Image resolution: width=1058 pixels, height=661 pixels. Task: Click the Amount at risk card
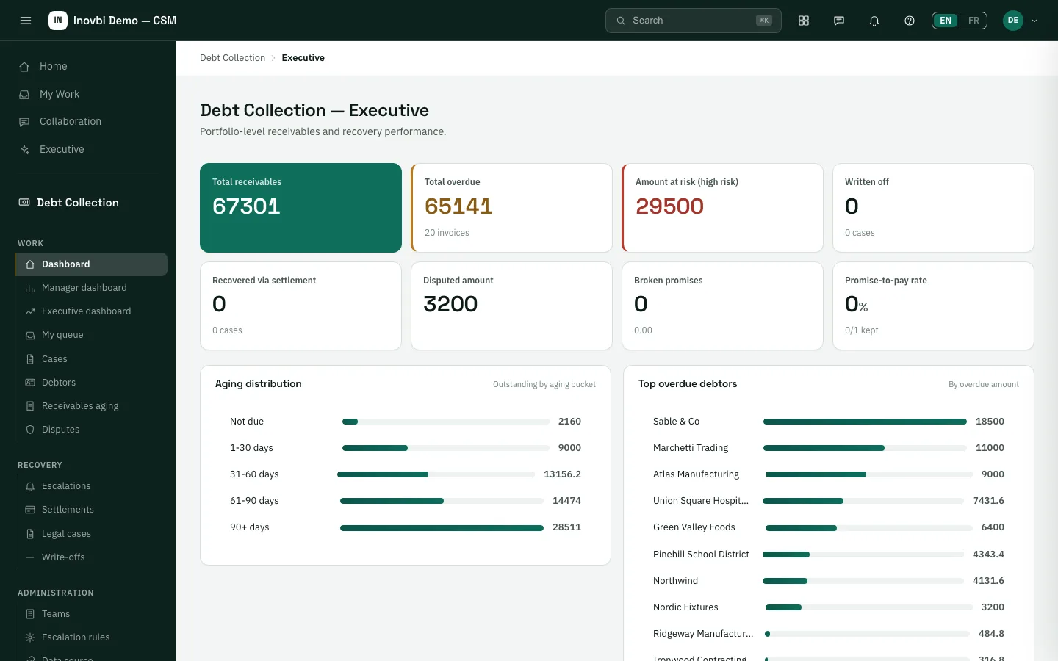(722, 208)
